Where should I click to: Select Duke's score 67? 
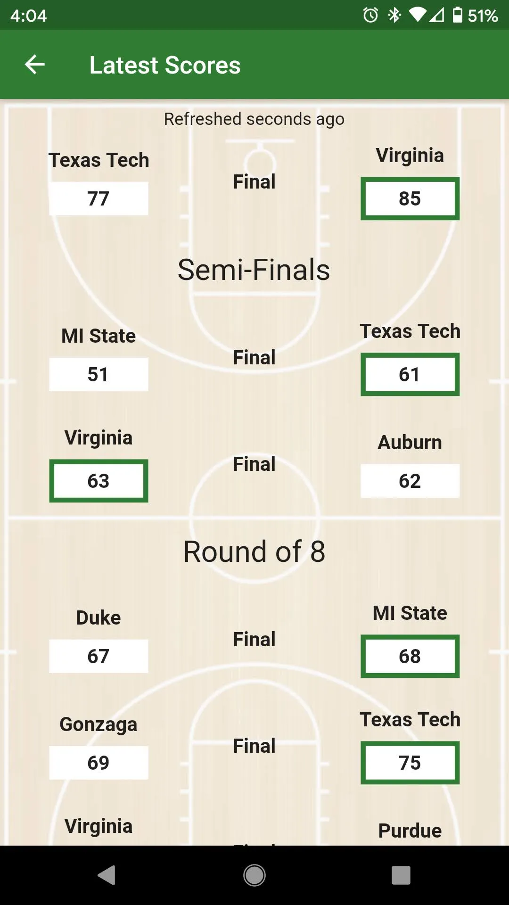[99, 656]
